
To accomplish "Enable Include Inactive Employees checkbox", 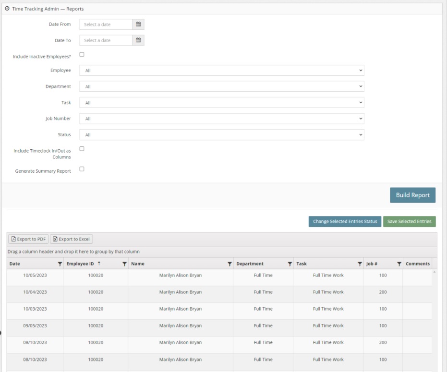I will point(82,54).
